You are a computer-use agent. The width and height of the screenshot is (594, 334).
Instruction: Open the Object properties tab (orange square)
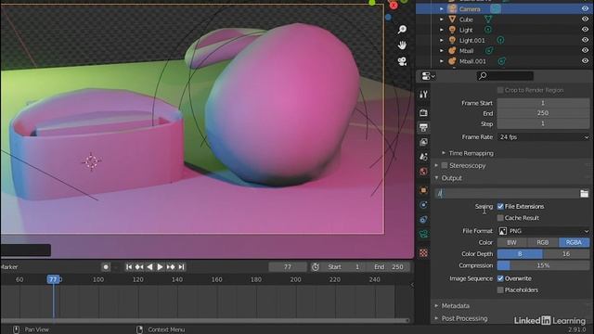pyautogui.click(x=423, y=190)
